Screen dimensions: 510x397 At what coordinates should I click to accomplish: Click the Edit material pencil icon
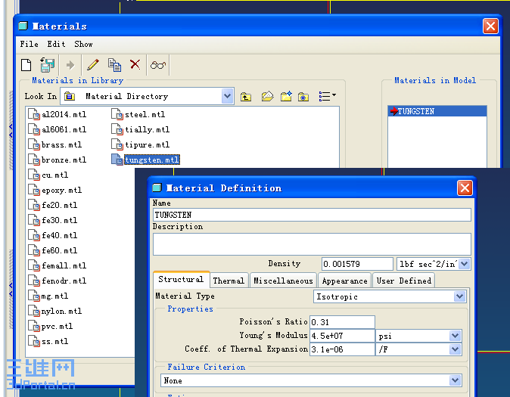coord(93,65)
